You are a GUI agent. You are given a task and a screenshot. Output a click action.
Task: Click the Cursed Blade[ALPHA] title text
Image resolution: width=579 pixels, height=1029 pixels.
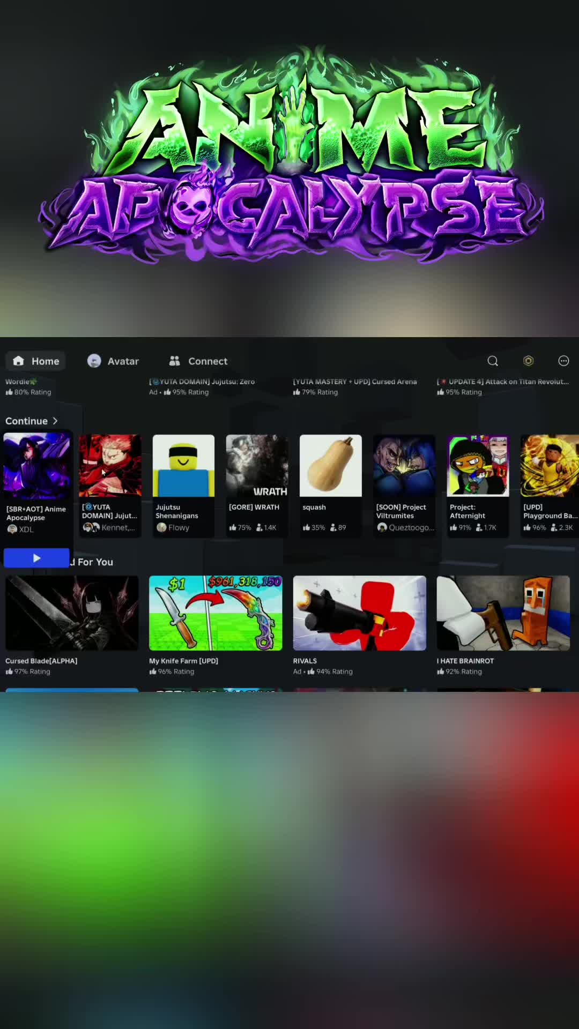[41, 661]
